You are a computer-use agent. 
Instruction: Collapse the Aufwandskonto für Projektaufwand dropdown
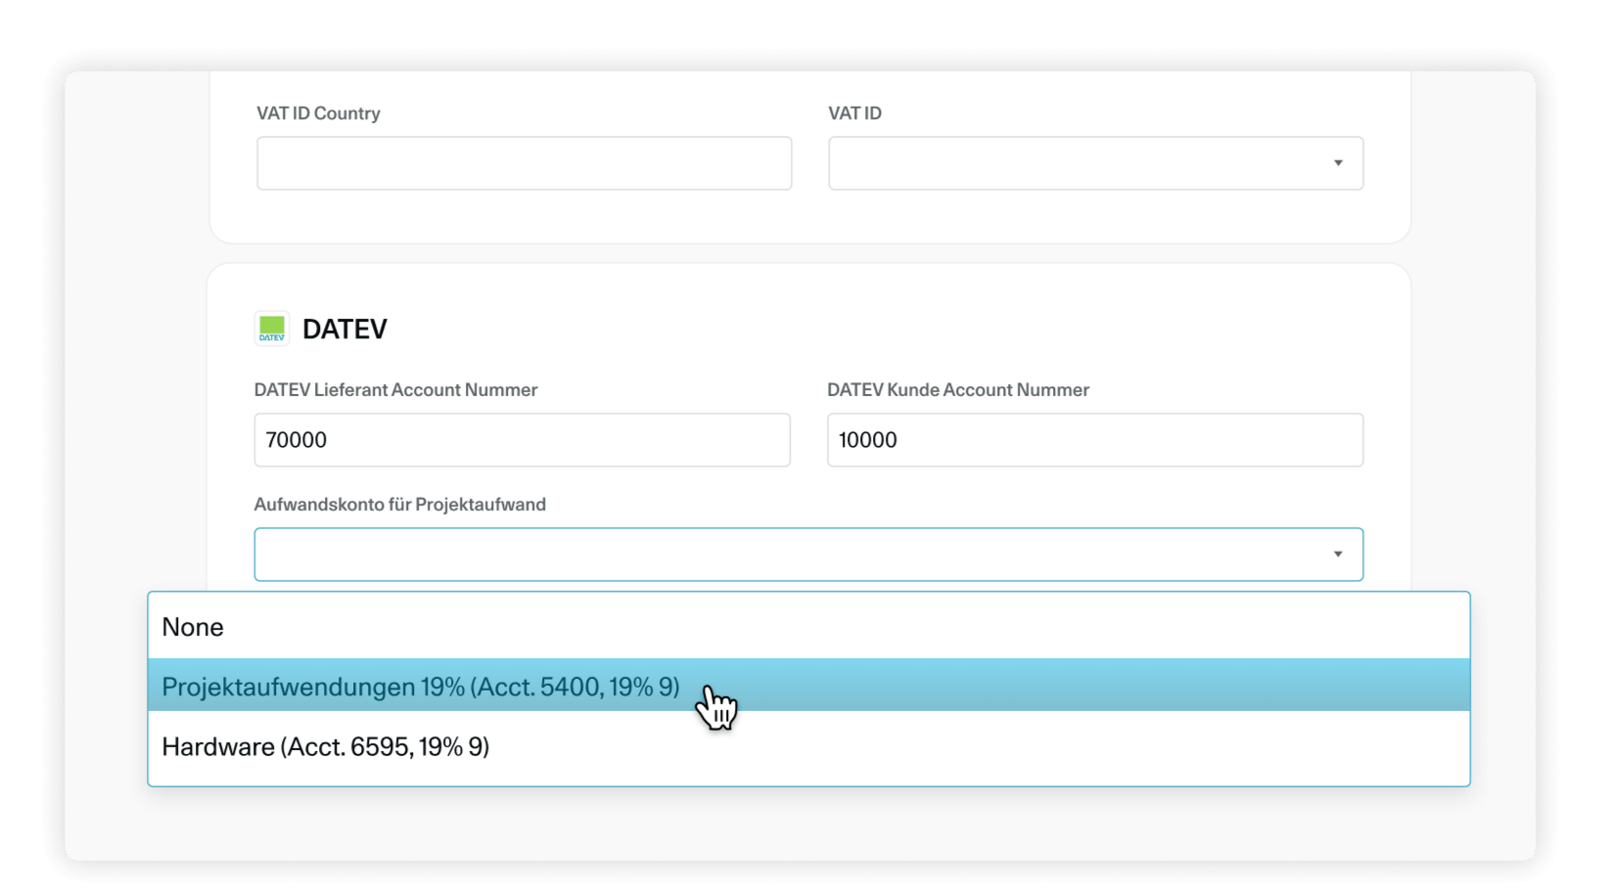[808, 555]
